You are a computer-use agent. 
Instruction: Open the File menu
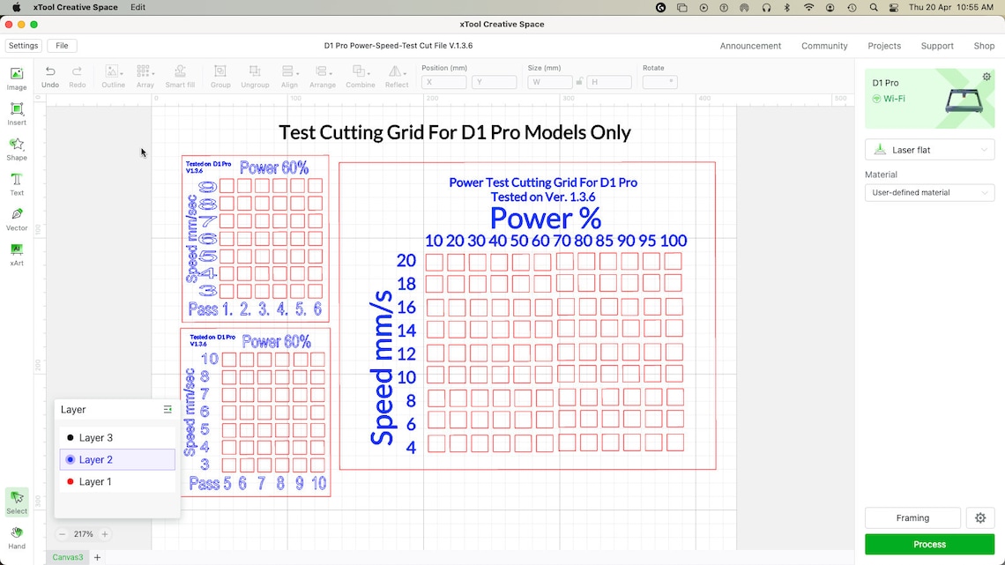(x=62, y=45)
